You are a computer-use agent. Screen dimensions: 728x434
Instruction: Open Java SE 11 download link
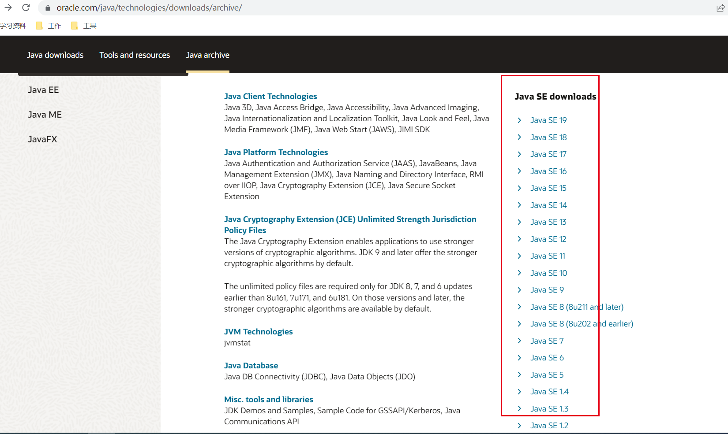[x=548, y=256]
